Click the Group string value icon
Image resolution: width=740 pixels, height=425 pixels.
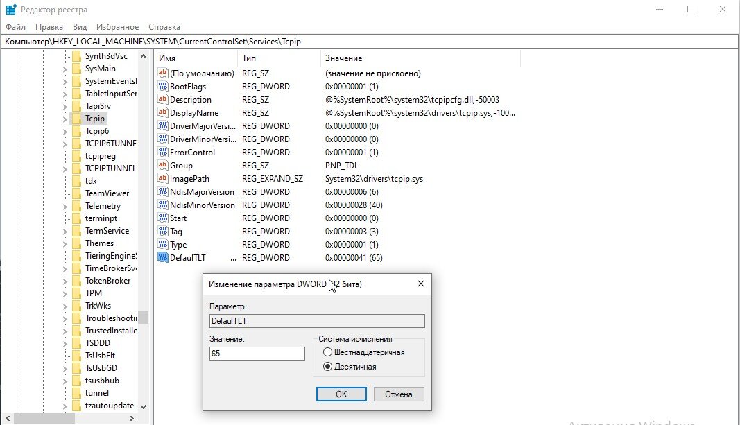[163, 166]
